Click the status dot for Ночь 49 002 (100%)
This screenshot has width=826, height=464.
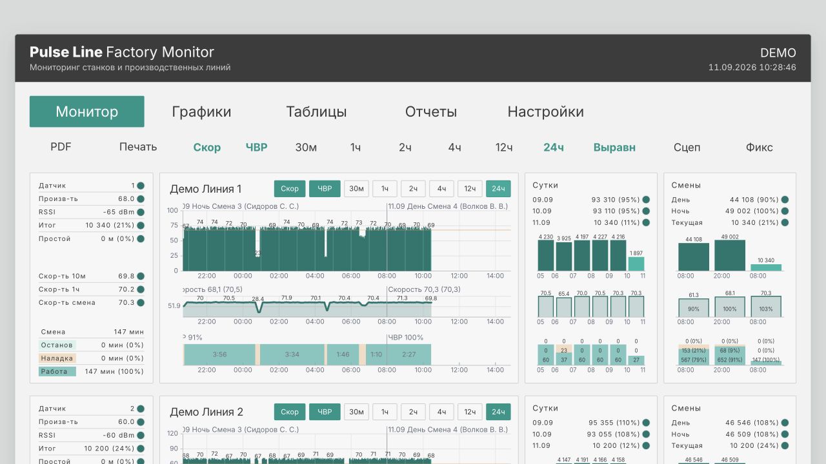click(x=785, y=211)
